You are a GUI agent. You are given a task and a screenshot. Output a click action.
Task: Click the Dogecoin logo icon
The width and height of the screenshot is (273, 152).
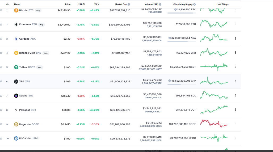coord(16,124)
